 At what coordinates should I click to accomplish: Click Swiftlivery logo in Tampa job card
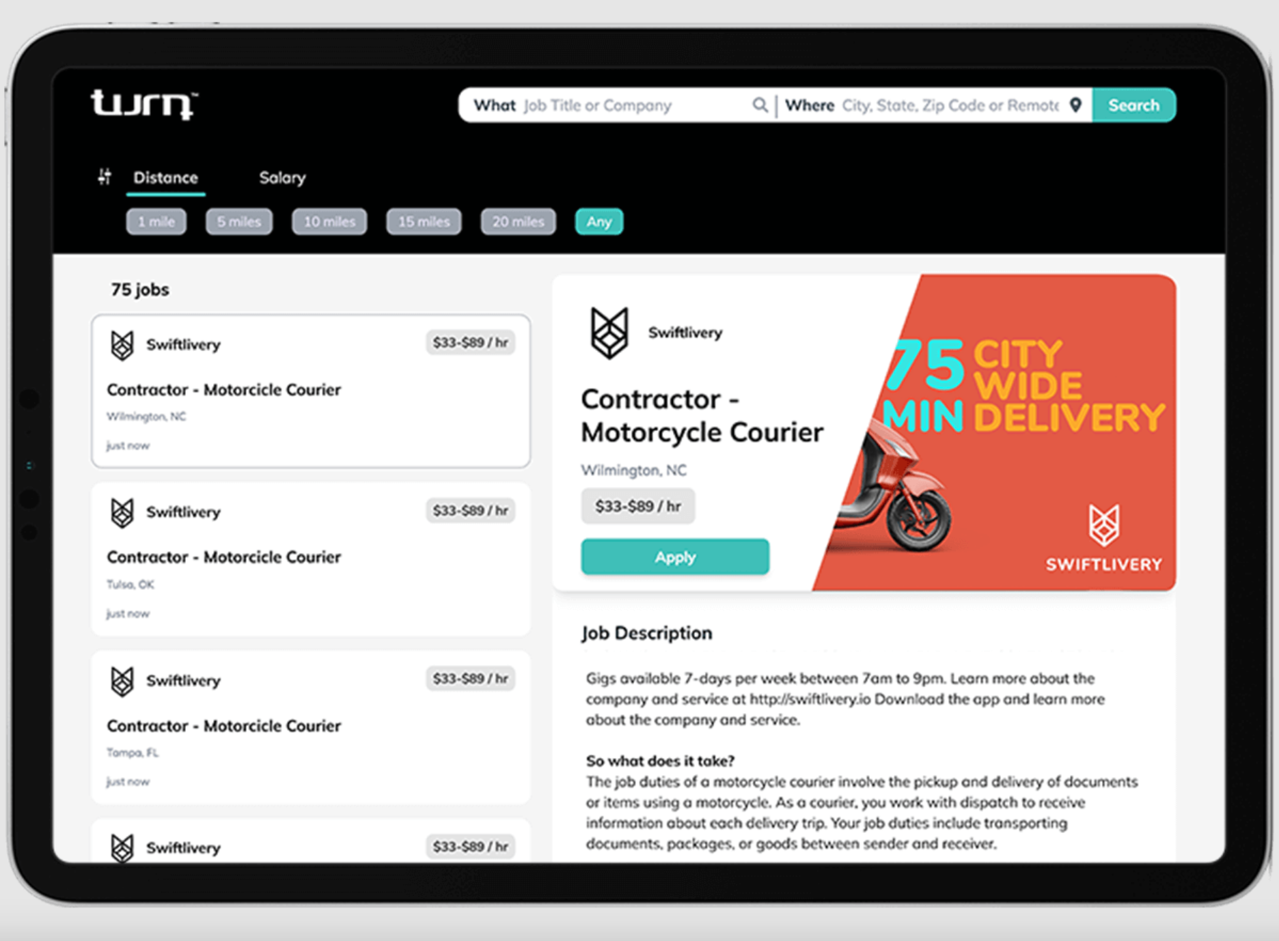(122, 681)
